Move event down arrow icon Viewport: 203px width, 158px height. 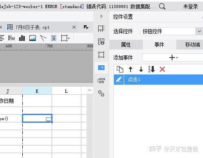coord(141,69)
